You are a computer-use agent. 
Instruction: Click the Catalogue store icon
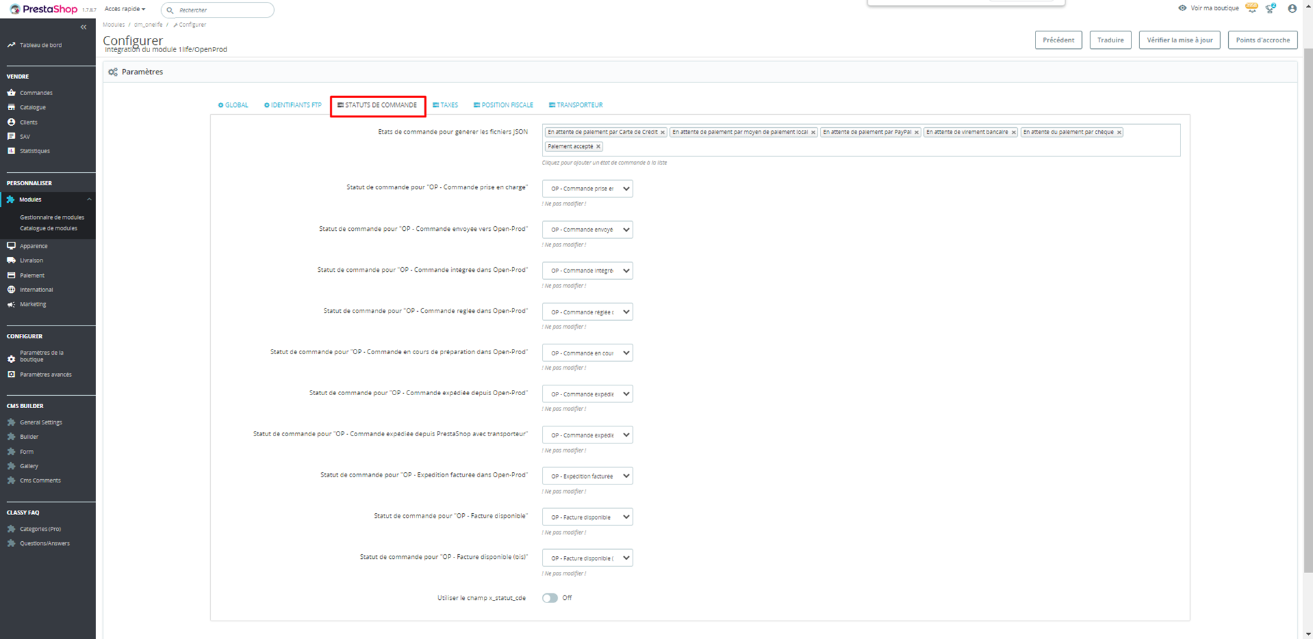coord(11,107)
